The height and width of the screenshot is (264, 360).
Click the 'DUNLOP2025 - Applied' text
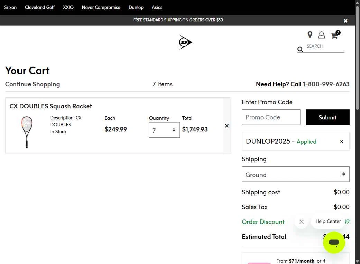(x=281, y=141)
